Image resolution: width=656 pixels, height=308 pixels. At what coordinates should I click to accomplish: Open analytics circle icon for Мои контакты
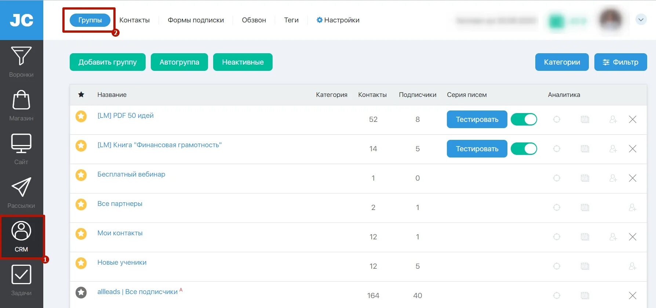(557, 237)
